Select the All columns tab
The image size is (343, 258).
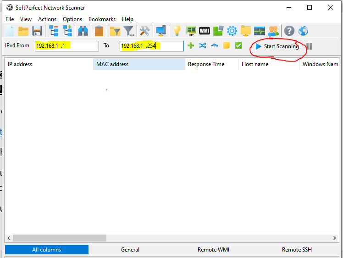pos(47,250)
